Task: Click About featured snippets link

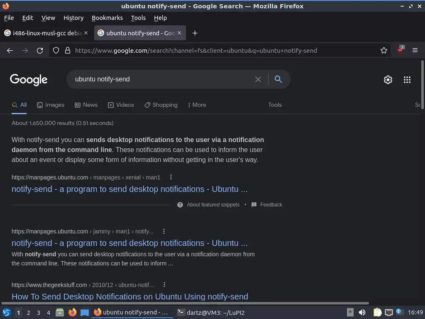Action: [213, 205]
